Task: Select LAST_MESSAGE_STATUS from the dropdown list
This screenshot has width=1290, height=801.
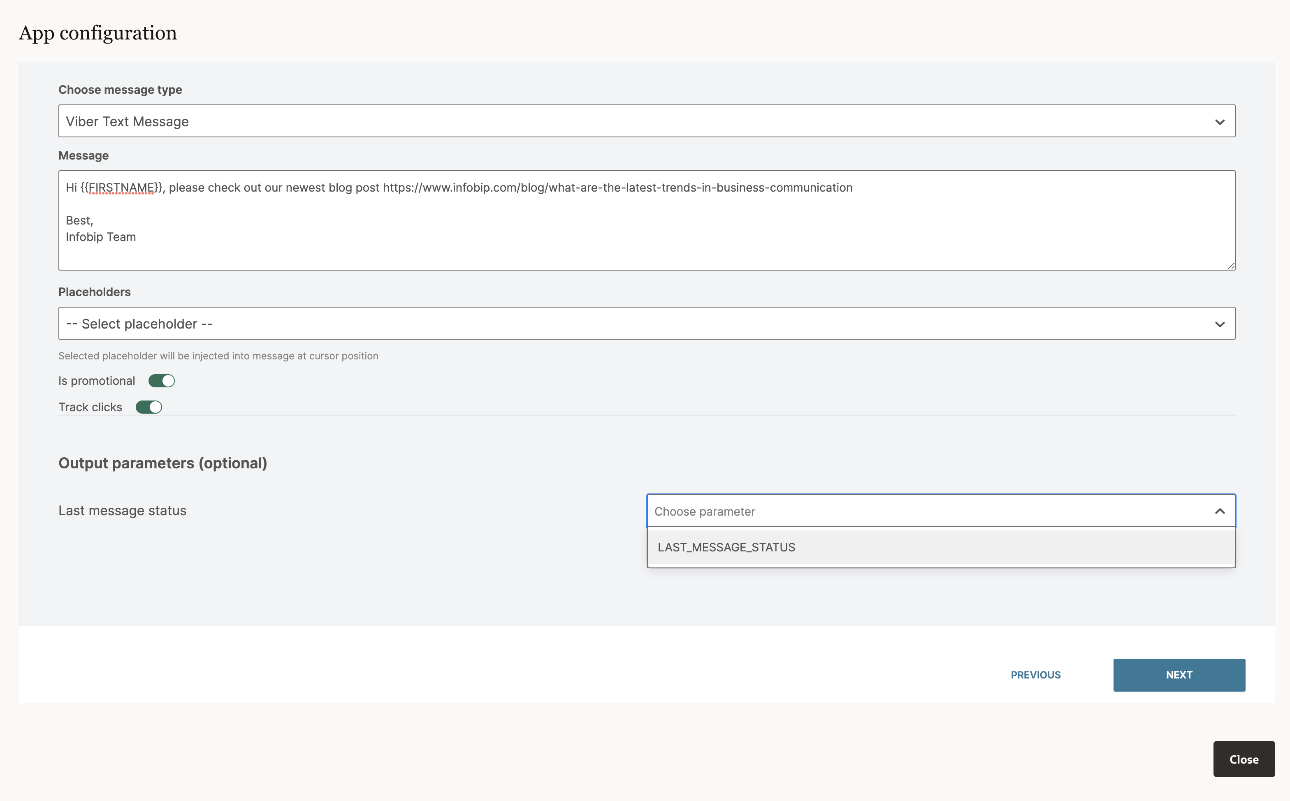Action: (726, 547)
